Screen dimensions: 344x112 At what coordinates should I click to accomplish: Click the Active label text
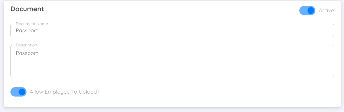[x=326, y=11]
